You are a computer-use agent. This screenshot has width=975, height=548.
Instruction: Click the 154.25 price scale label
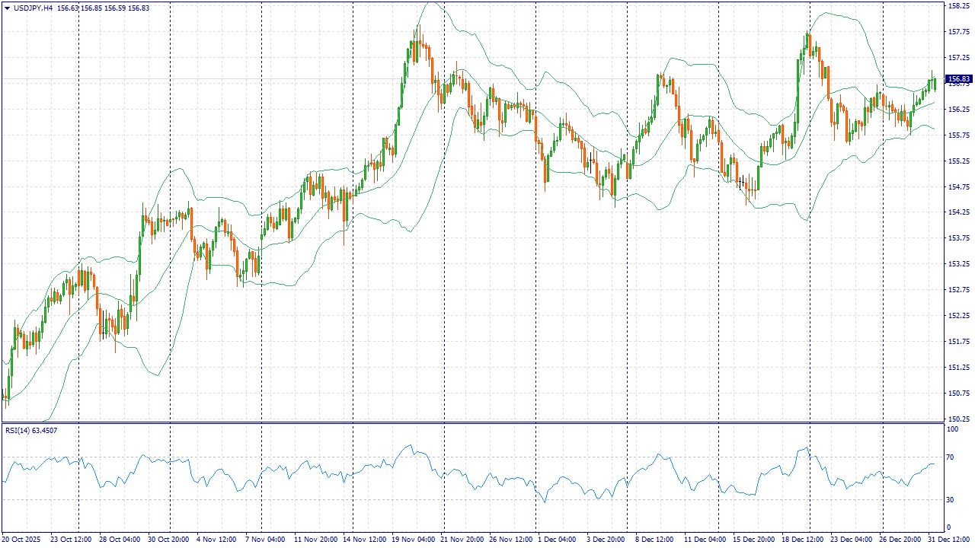tap(957, 212)
